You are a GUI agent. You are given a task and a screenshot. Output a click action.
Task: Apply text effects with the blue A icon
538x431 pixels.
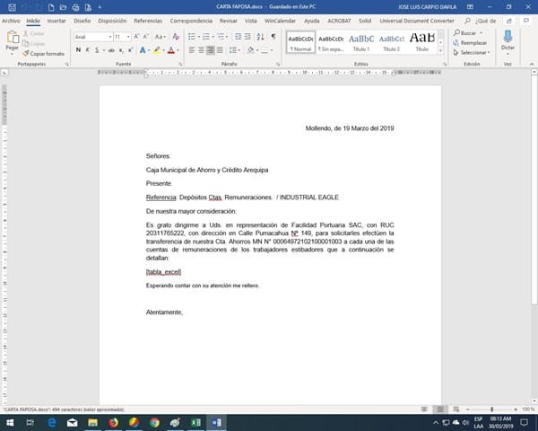click(x=143, y=50)
